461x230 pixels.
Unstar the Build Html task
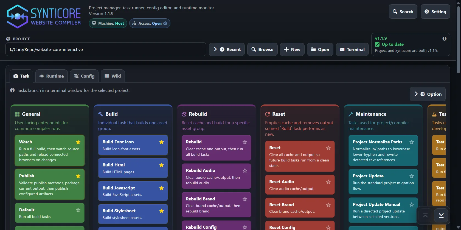(162, 165)
